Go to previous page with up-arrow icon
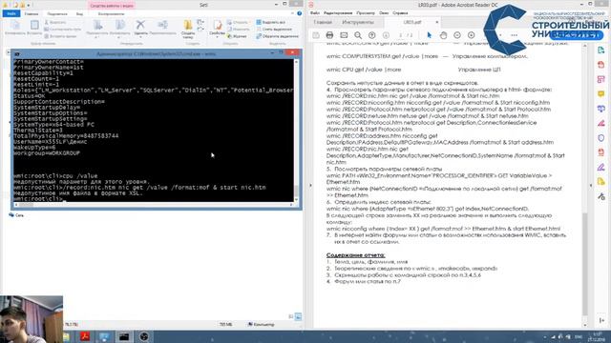The height and width of the screenshot is (343, 611). pyautogui.click(x=371, y=35)
